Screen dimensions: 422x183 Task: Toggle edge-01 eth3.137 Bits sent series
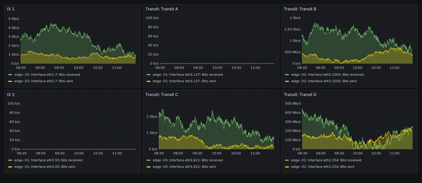click(x=184, y=81)
